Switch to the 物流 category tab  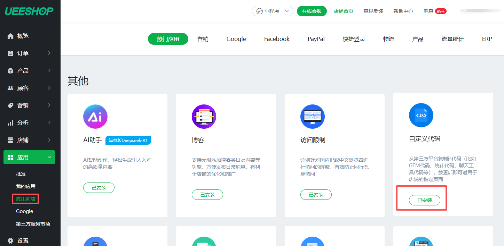click(x=388, y=39)
